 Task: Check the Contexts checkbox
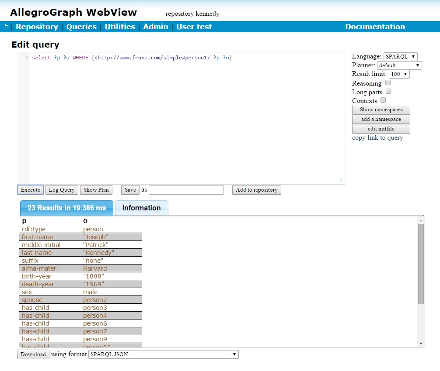[383, 100]
